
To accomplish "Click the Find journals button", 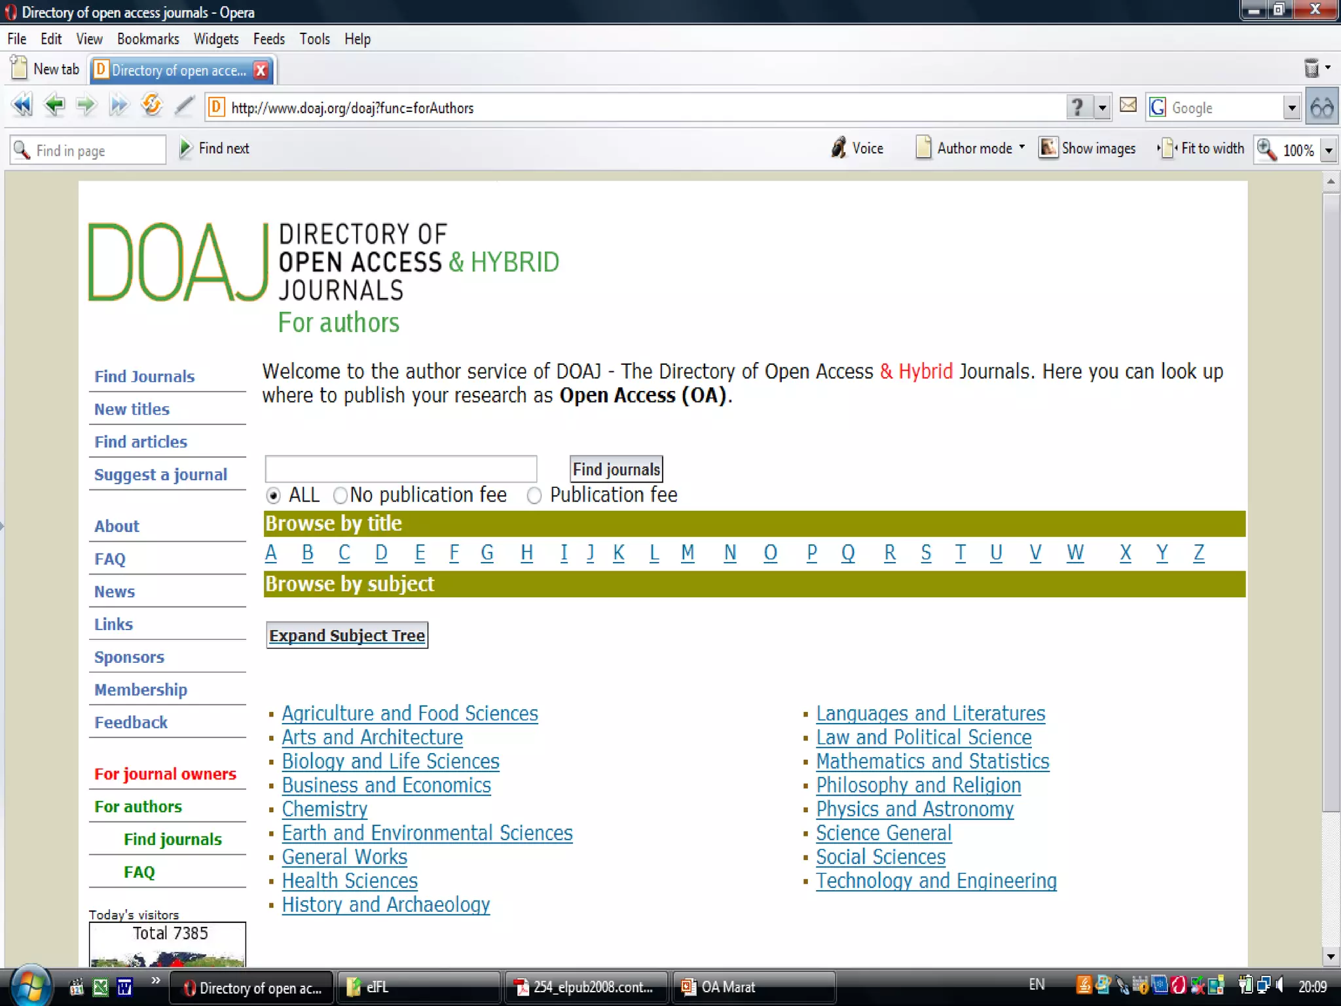I will pos(615,470).
